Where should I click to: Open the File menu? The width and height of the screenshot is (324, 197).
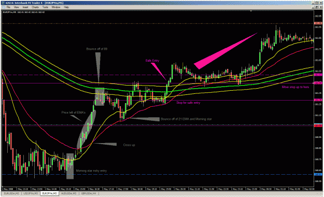pos(8,7)
